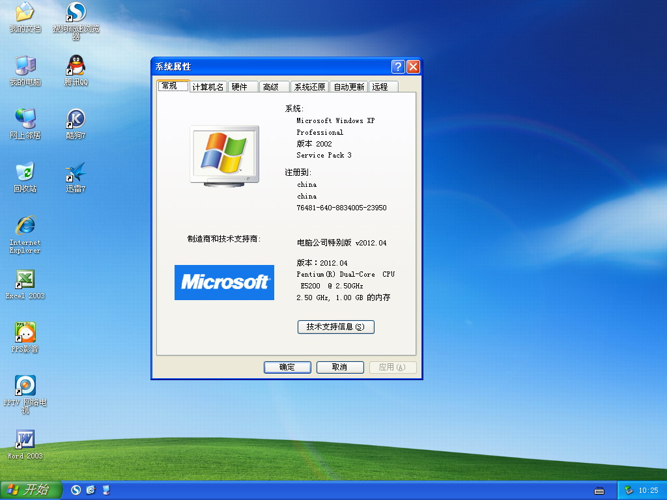Click the 技术支持信息 button
Image resolution: width=667 pixels, height=500 pixels.
[335, 327]
